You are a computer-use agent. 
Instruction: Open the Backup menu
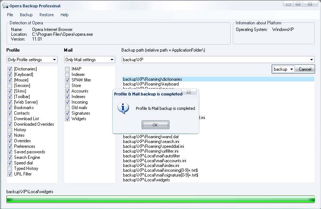26,15
